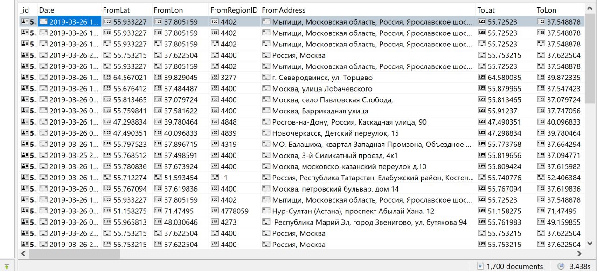Click the ToLat column header
The image size is (597, 271).
tap(486, 10)
